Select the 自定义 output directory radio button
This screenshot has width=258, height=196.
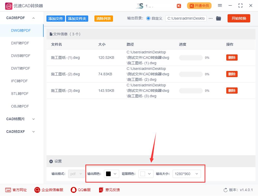(148, 18)
